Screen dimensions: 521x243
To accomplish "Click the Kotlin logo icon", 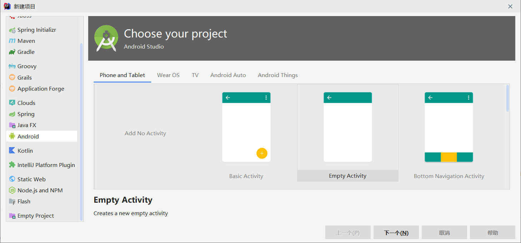I will coord(12,151).
